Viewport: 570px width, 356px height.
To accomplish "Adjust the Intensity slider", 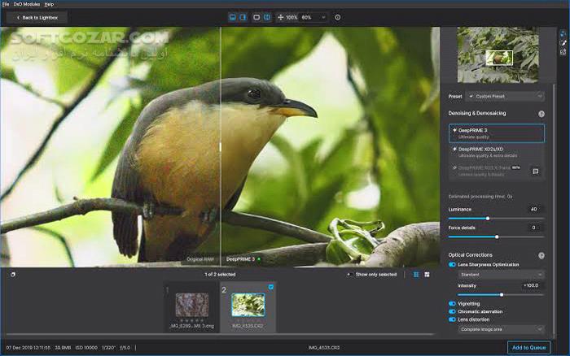I will [501, 295].
